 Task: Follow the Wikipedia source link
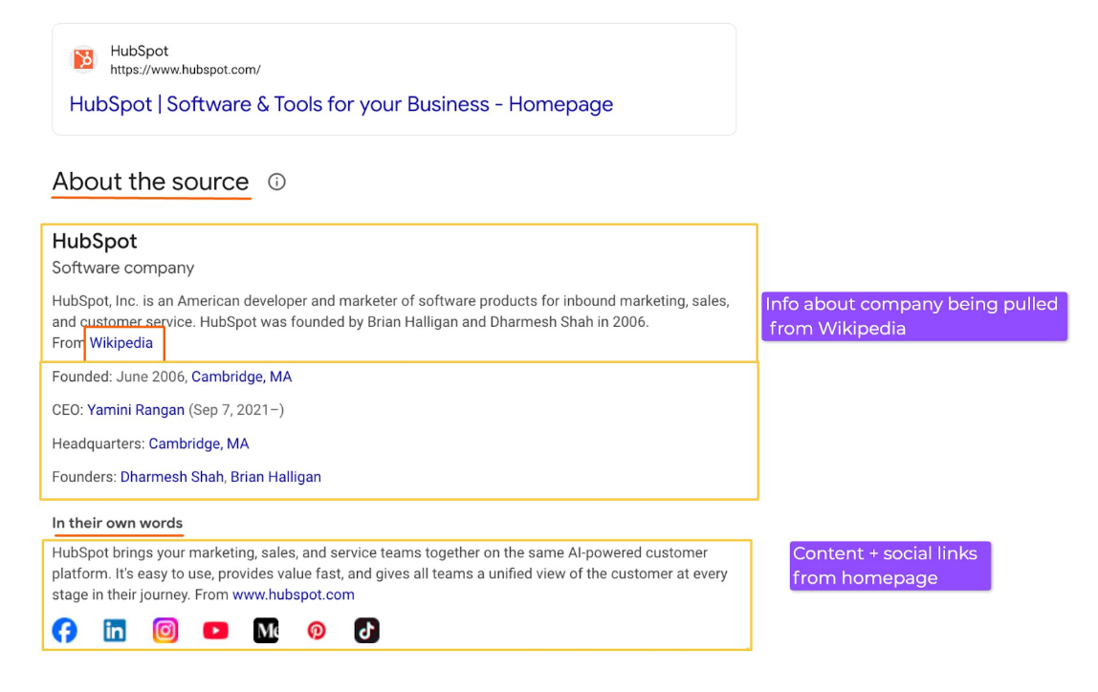pos(121,343)
